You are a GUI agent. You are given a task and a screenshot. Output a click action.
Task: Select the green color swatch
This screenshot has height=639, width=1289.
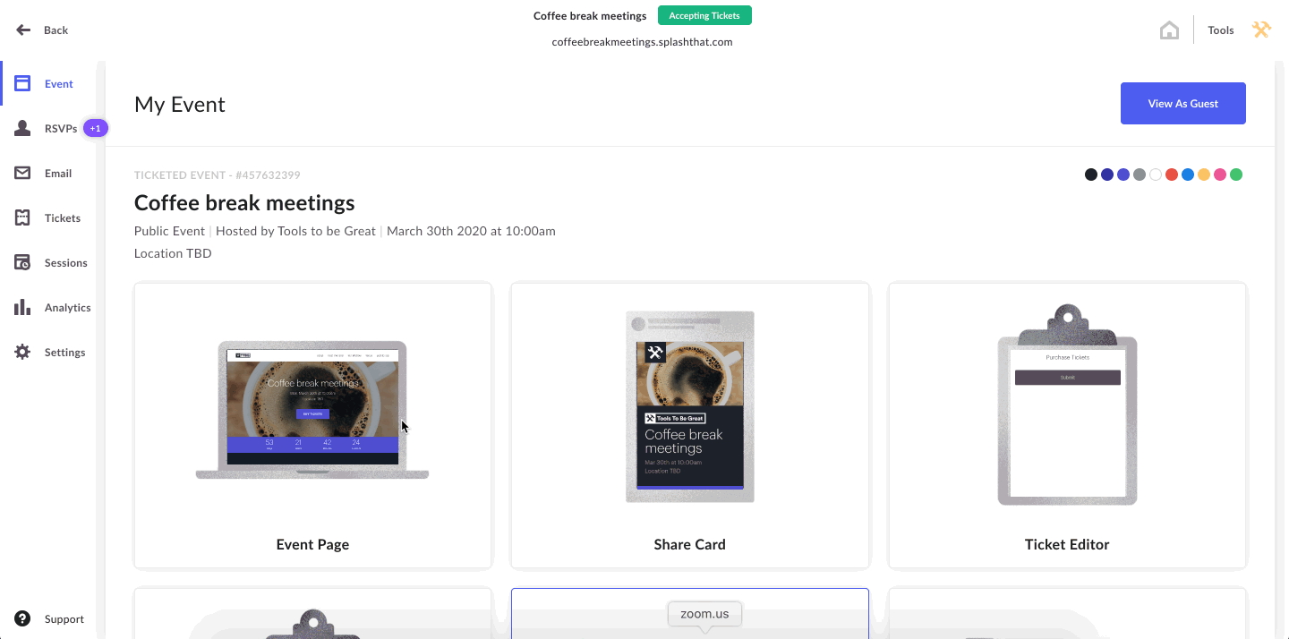(x=1236, y=175)
